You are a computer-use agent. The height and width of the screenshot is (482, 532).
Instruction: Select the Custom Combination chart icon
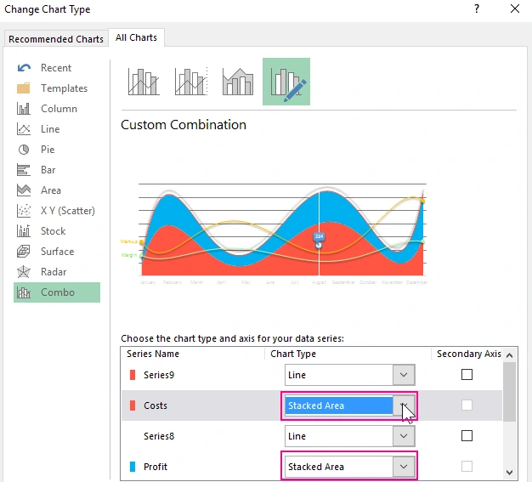pos(286,82)
